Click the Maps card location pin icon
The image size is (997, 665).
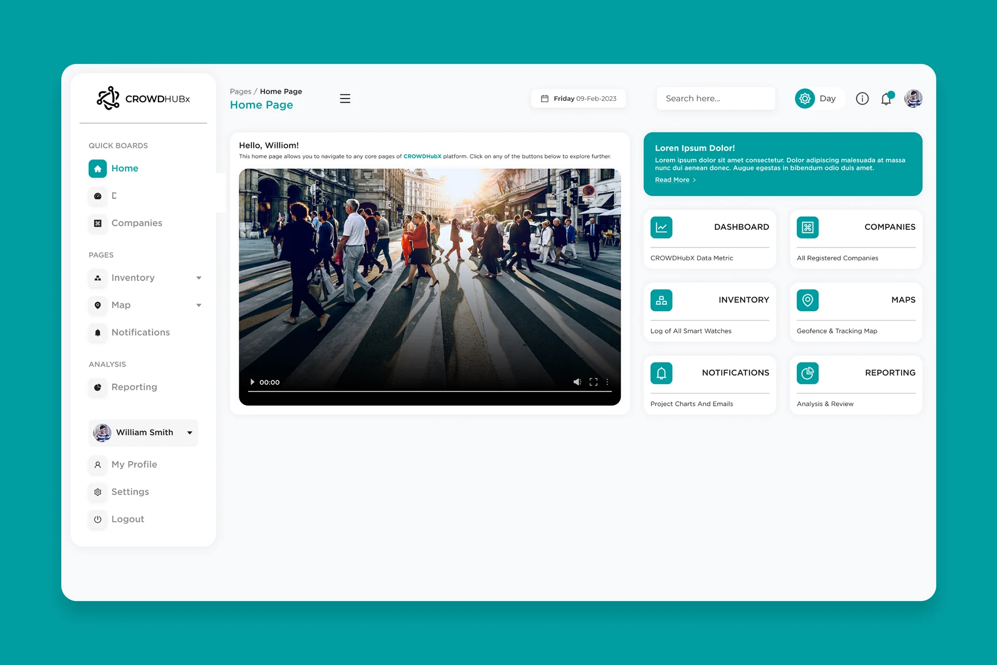pyautogui.click(x=807, y=300)
